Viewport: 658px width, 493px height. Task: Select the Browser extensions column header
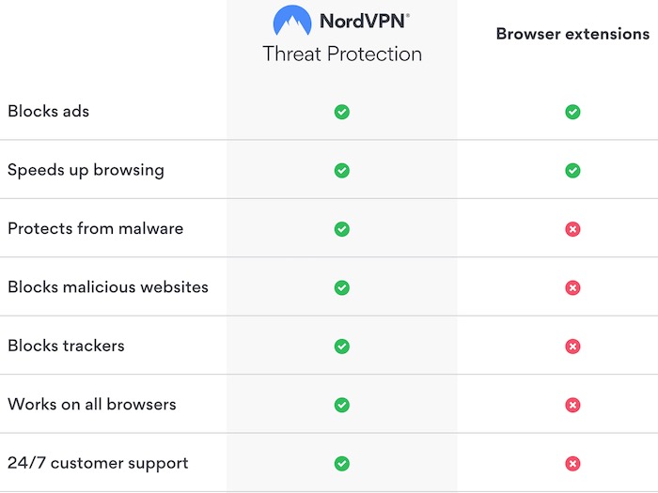572,34
